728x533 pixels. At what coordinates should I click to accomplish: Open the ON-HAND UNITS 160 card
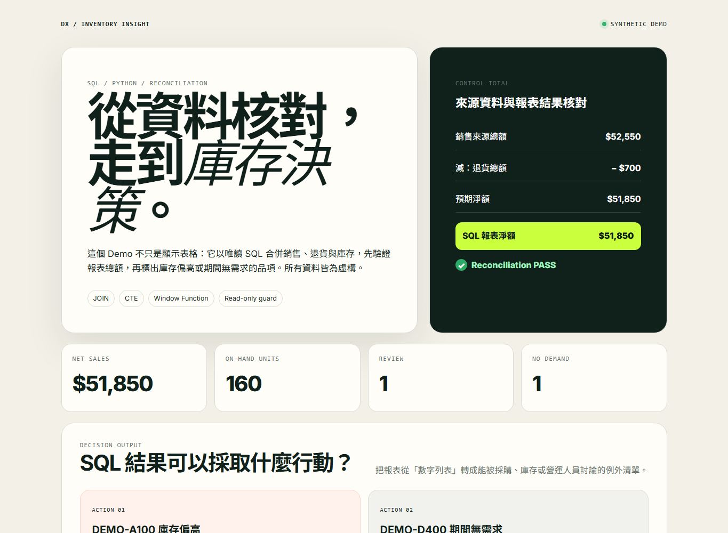[287, 378]
